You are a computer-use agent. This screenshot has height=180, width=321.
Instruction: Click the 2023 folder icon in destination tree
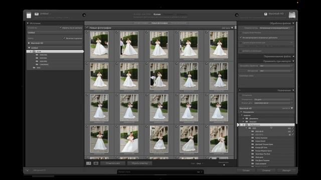point(250,128)
